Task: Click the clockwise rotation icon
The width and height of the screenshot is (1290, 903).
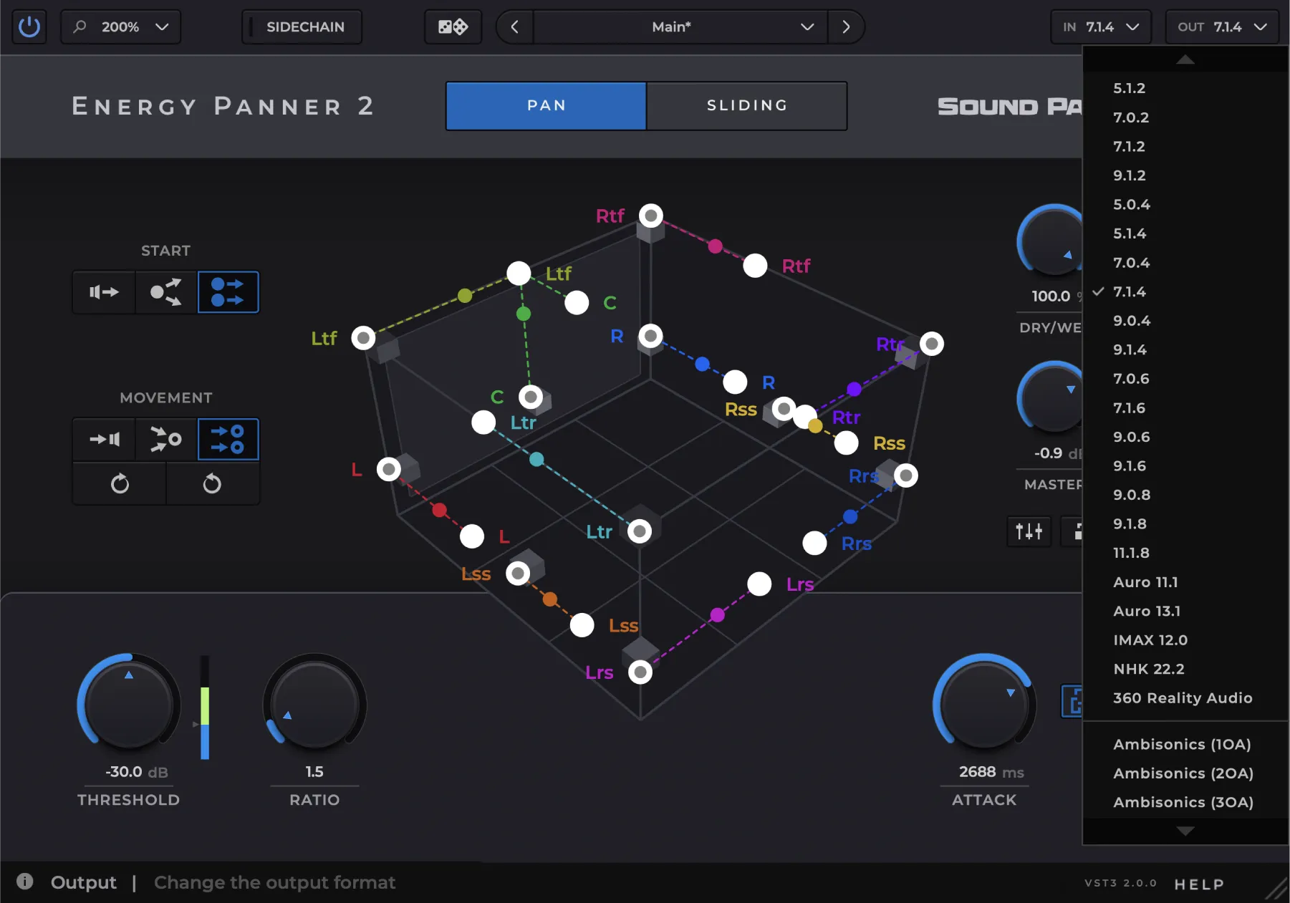Action: pyautogui.click(x=120, y=483)
